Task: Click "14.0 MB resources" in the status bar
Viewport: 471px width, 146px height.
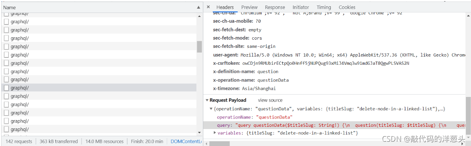Action: point(104,142)
